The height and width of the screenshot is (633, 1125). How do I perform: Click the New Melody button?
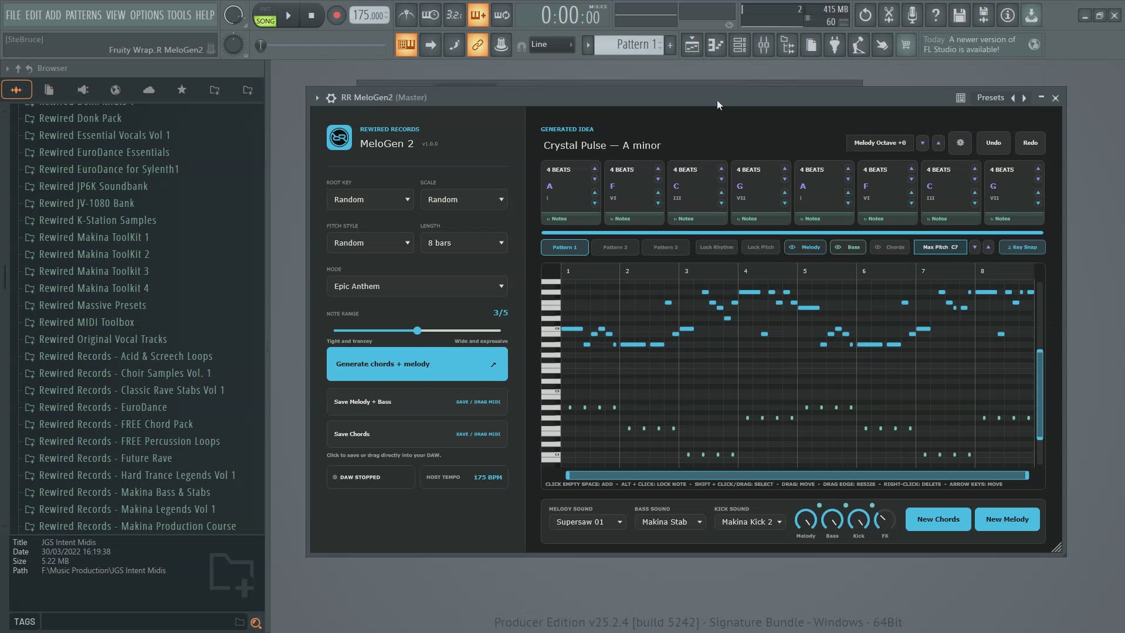(x=1007, y=519)
